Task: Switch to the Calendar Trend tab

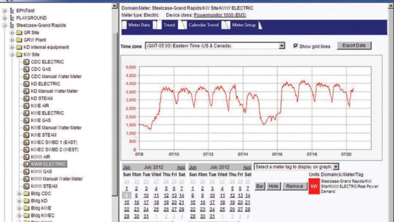Action: point(203,25)
